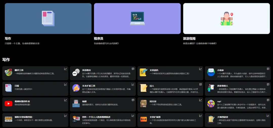Viewport: 273px width, 128px height.
Task: Click the 大纲创建者 clipboard checklist icon
Action: (211, 119)
